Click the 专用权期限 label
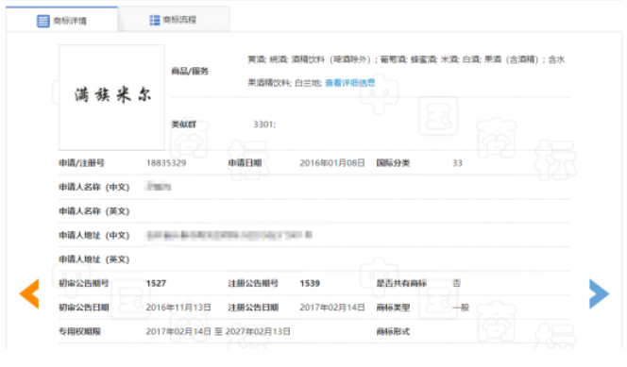This screenshot has width=627, height=367. click(79, 331)
